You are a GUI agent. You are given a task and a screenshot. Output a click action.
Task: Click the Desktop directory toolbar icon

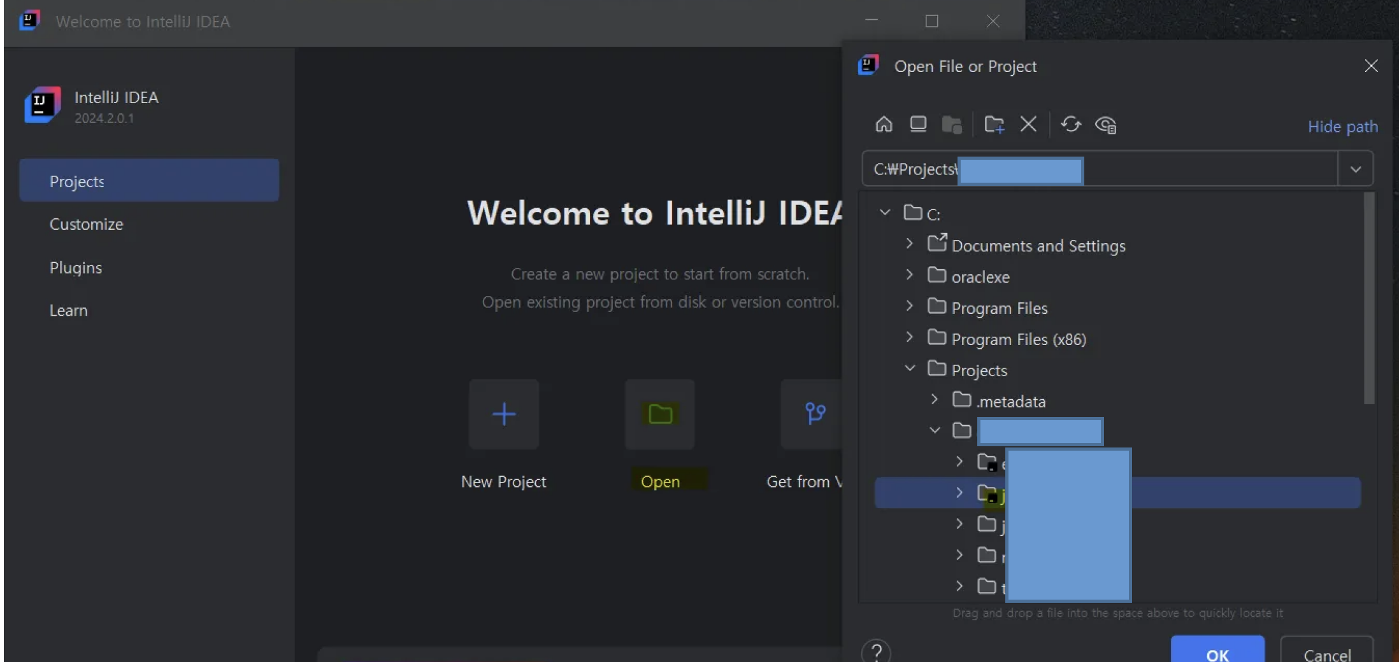(x=918, y=124)
